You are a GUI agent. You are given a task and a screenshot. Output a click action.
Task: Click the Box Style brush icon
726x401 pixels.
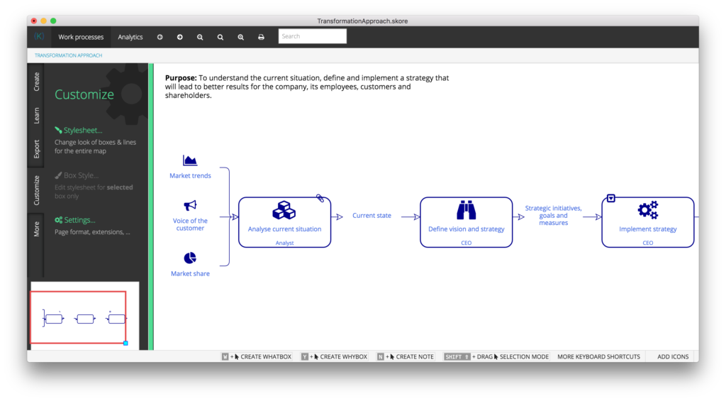(x=58, y=175)
